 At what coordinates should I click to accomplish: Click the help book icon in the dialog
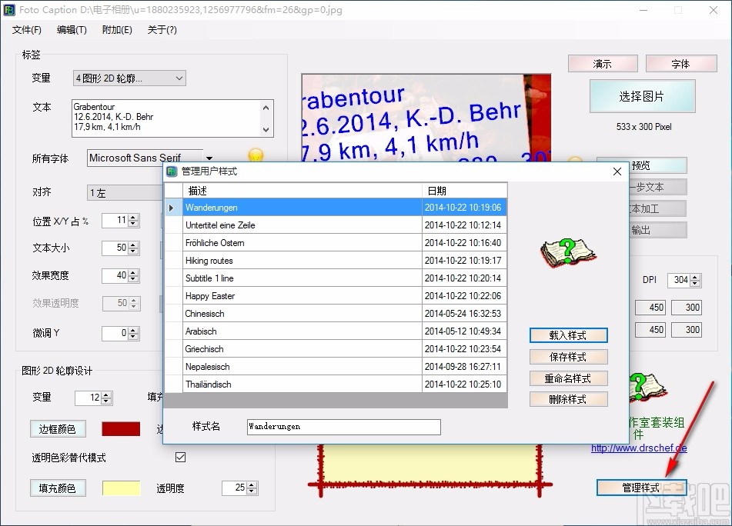(568, 253)
